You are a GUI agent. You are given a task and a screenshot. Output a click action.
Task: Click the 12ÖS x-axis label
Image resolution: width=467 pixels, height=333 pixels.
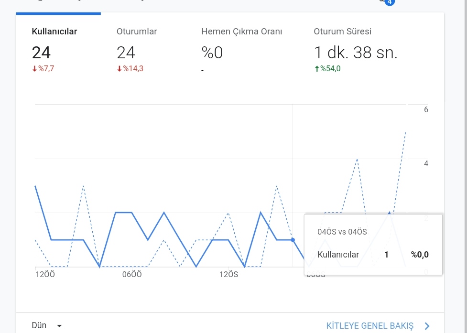click(229, 274)
